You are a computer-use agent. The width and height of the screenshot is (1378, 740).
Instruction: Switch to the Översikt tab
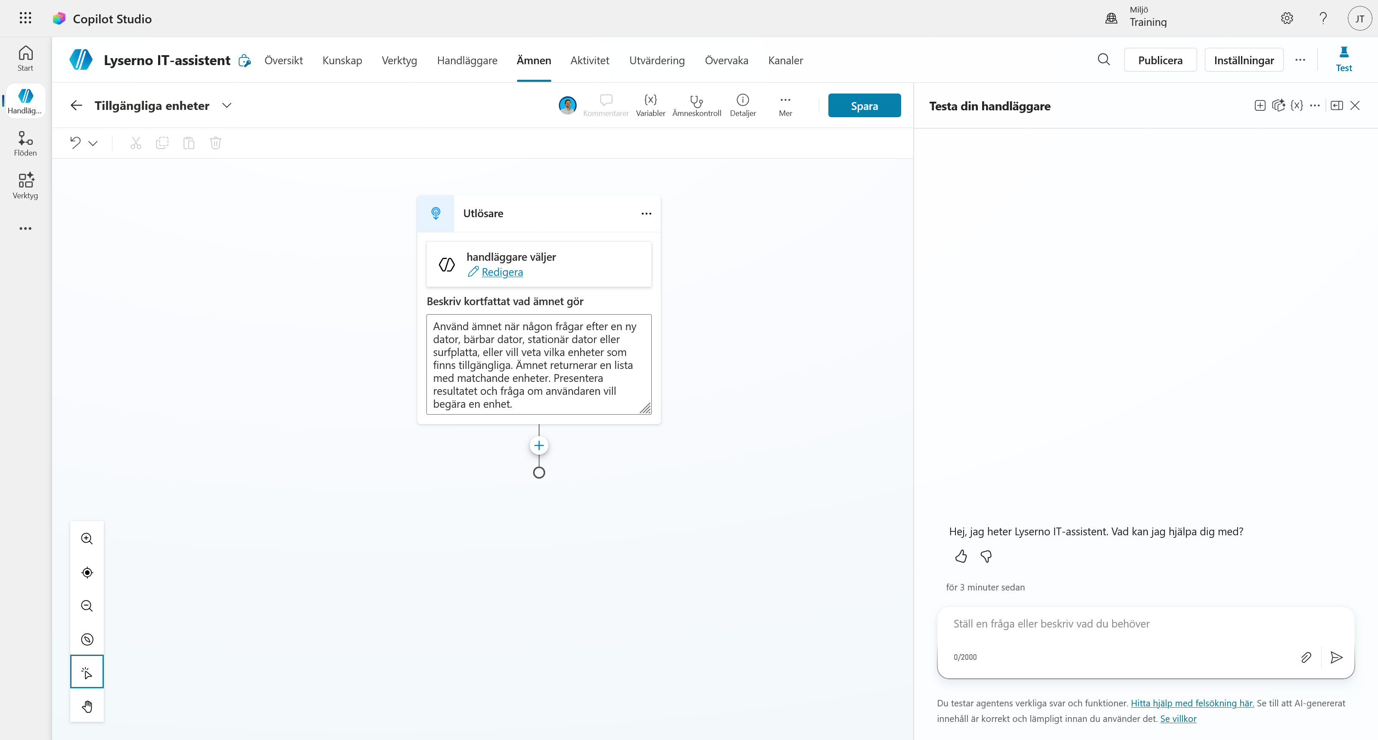click(x=283, y=60)
